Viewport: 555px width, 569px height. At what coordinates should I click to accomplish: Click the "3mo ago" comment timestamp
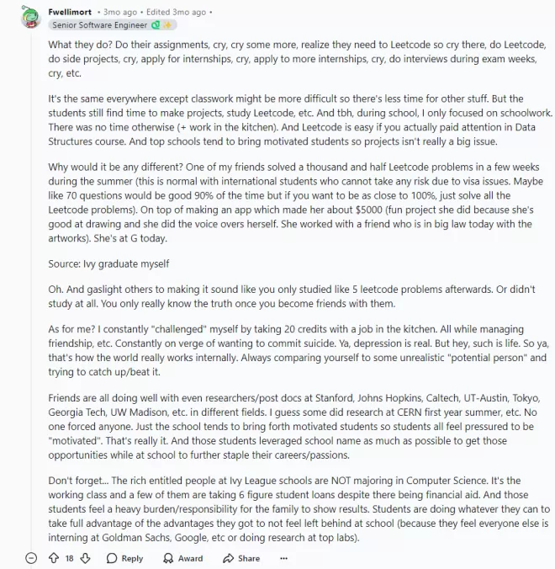click(120, 12)
